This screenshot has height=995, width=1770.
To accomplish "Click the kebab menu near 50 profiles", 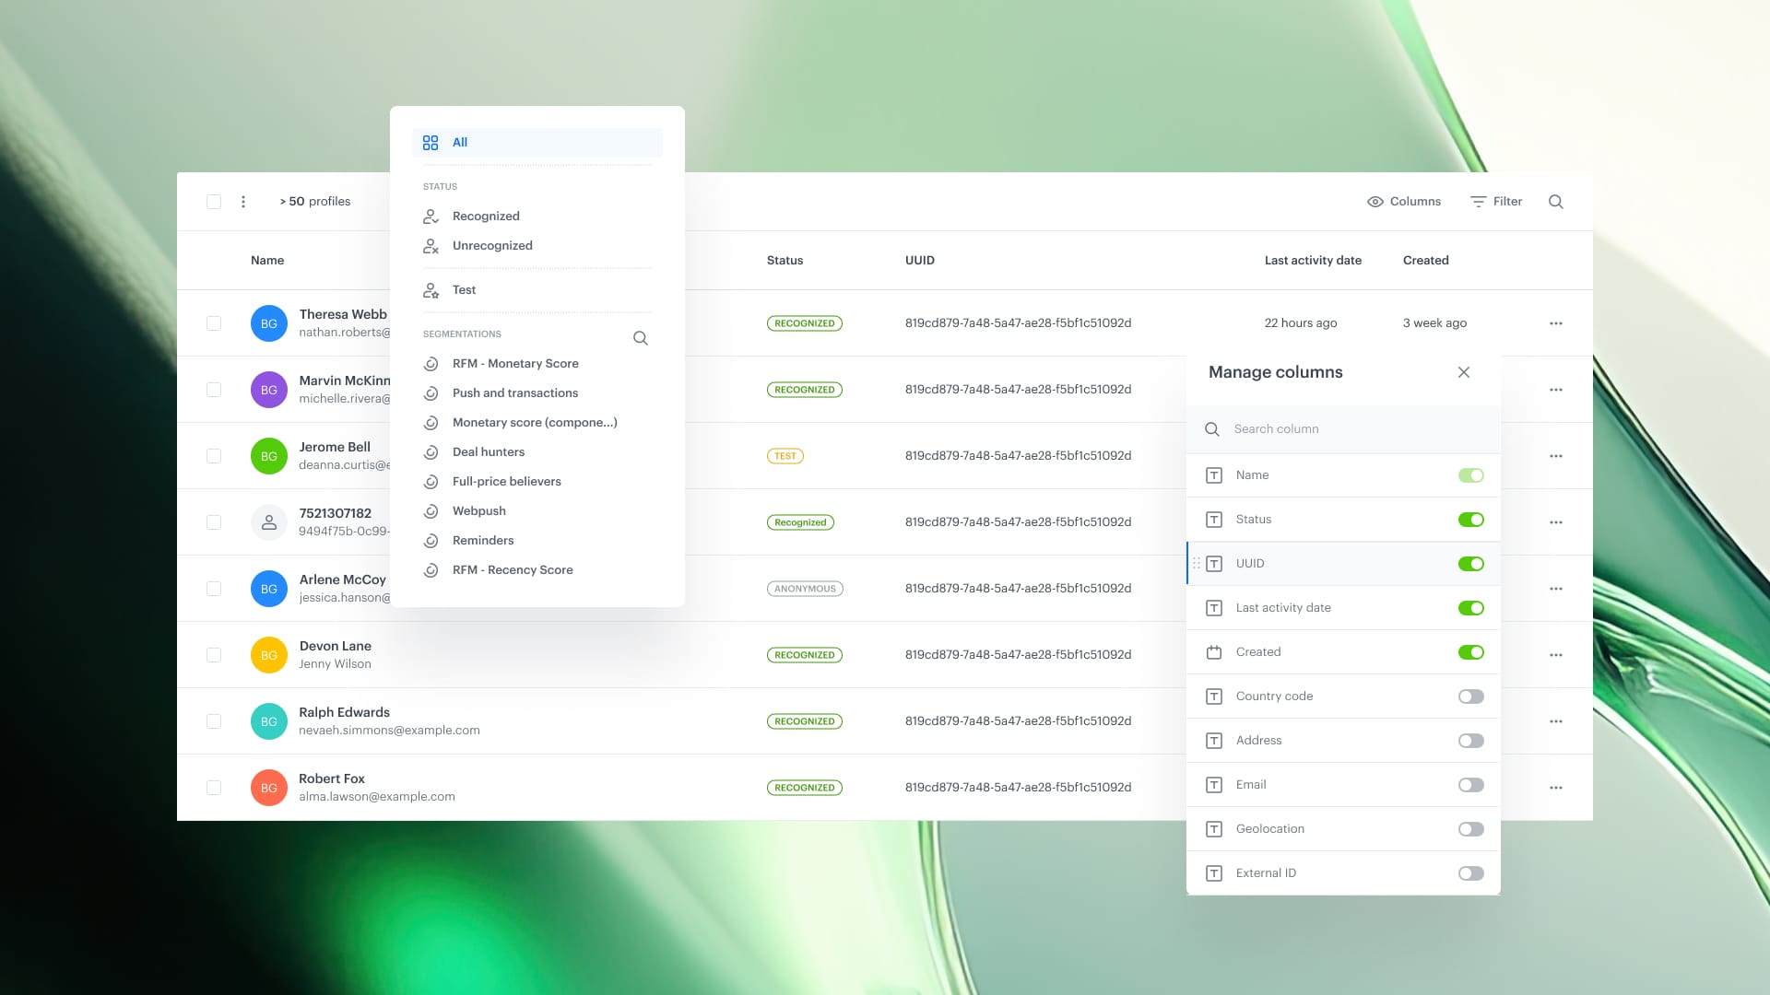I will tap(243, 201).
